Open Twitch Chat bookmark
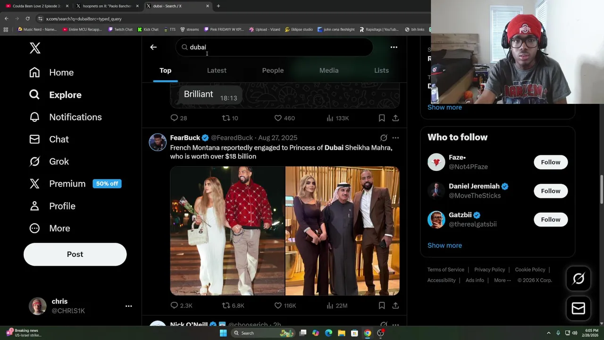Viewport: 604px width, 340px height. 120,29
